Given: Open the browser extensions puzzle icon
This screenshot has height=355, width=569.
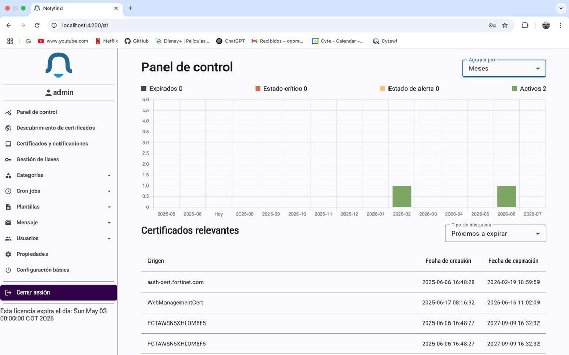Looking at the screenshot, I should (x=525, y=25).
